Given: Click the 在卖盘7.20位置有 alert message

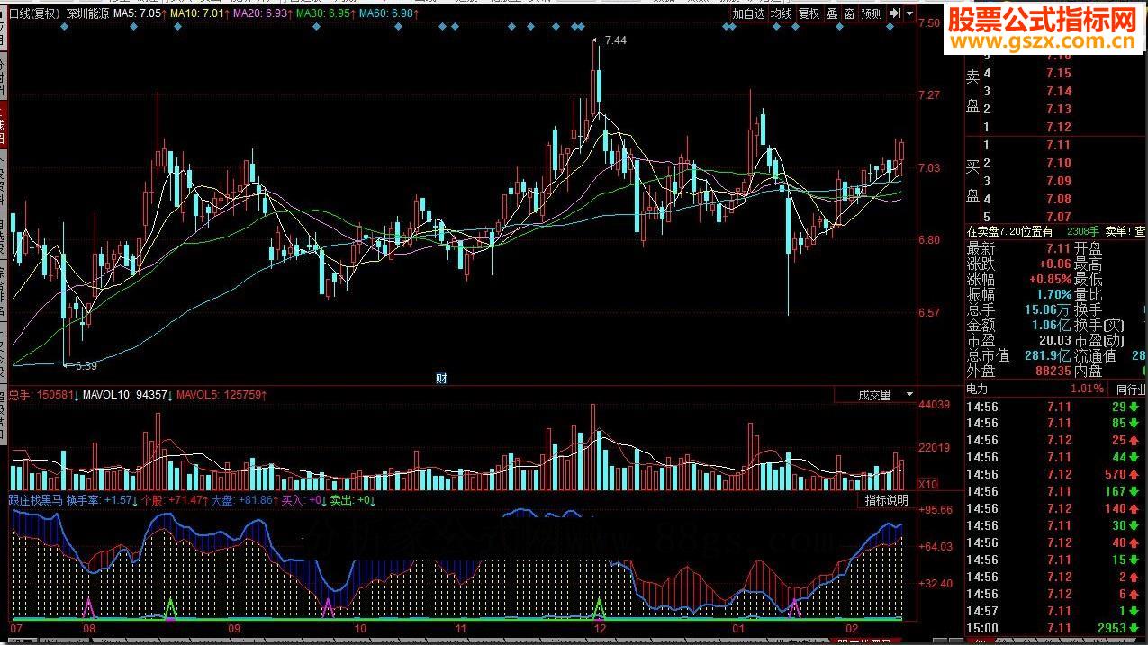Looking at the screenshot, I should 1009,232.
